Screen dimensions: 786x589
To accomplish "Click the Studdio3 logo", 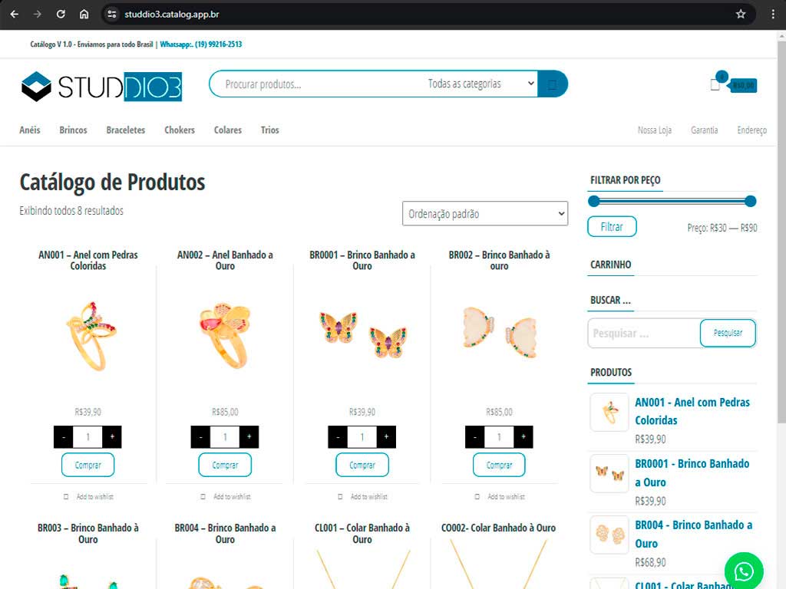I will click(101, 86).
